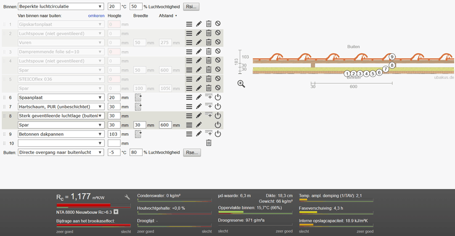Open menu icon for Hartschaum PUR layer
455x236 pixels.
click(x=189, y=107)
